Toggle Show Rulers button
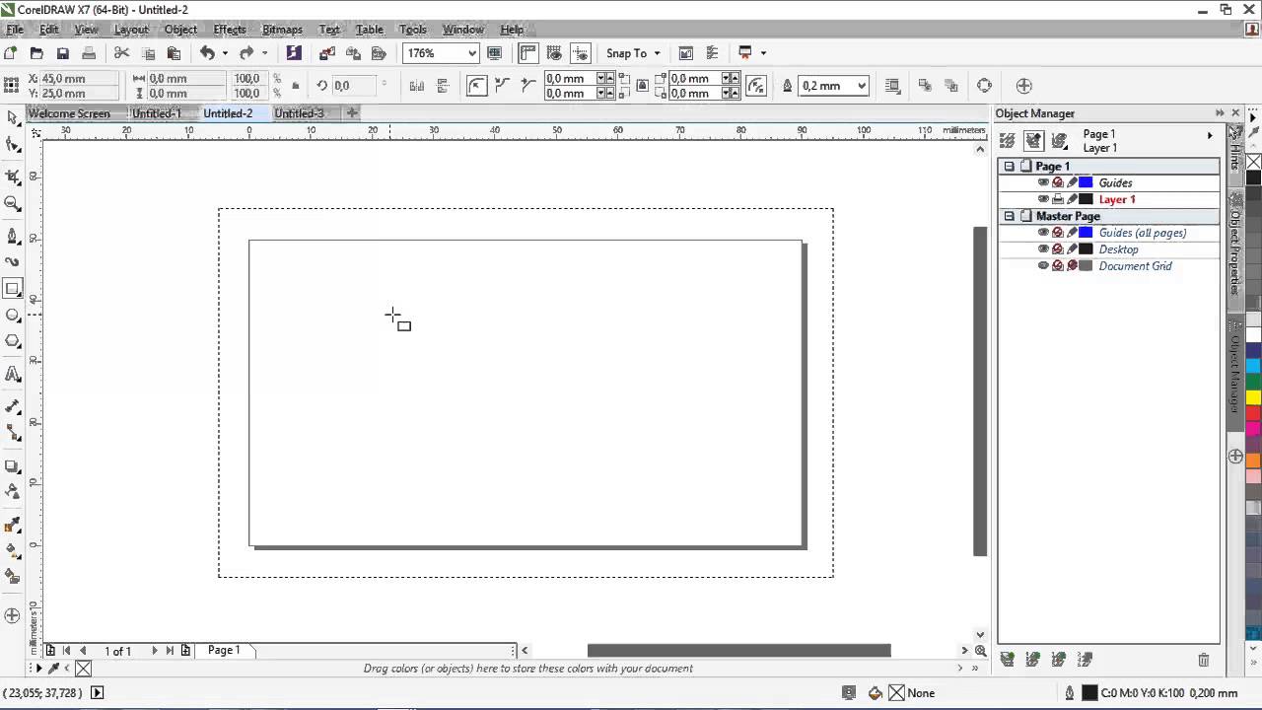The height and width of the screenshot is (710, 1262). tap(528, 53)
